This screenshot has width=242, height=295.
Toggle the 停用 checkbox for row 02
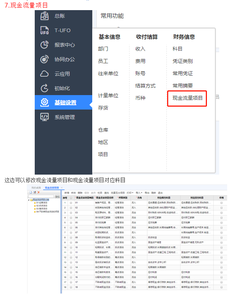(x=221, y=208)
